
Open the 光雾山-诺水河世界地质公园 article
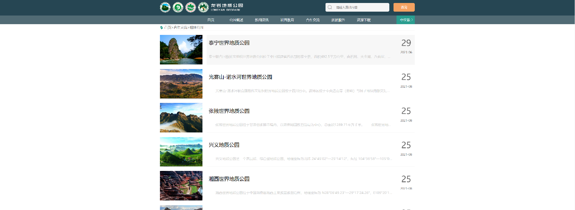(x=240, y=77)
